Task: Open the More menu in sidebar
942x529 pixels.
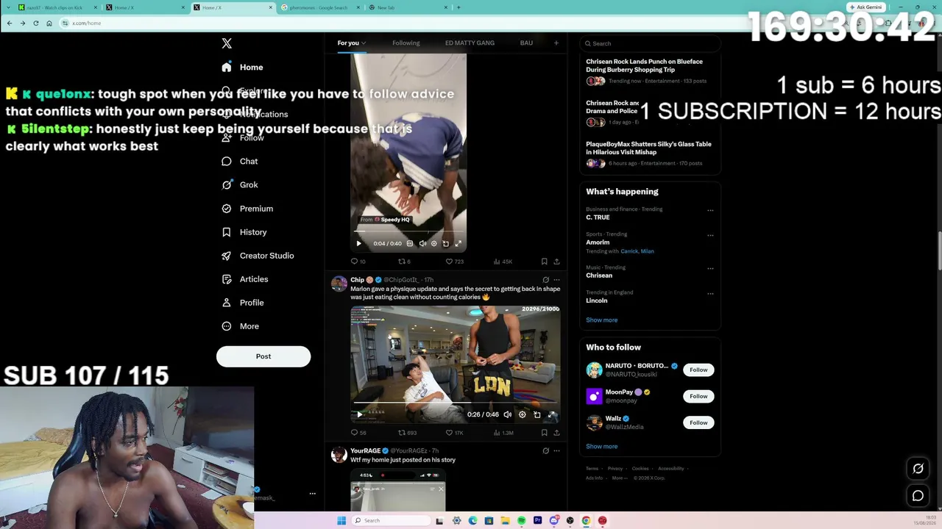Action: [x=241, y=326]
